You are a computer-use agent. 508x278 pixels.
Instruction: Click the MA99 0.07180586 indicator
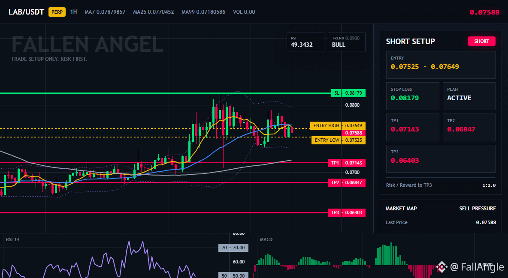(x=203, y=12)
